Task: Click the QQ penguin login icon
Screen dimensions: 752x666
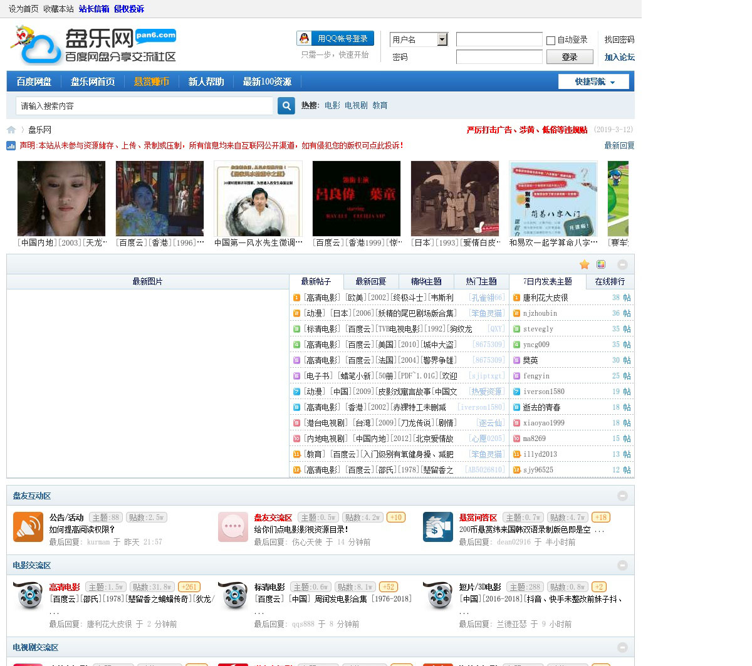Action: tap(304, 38)
